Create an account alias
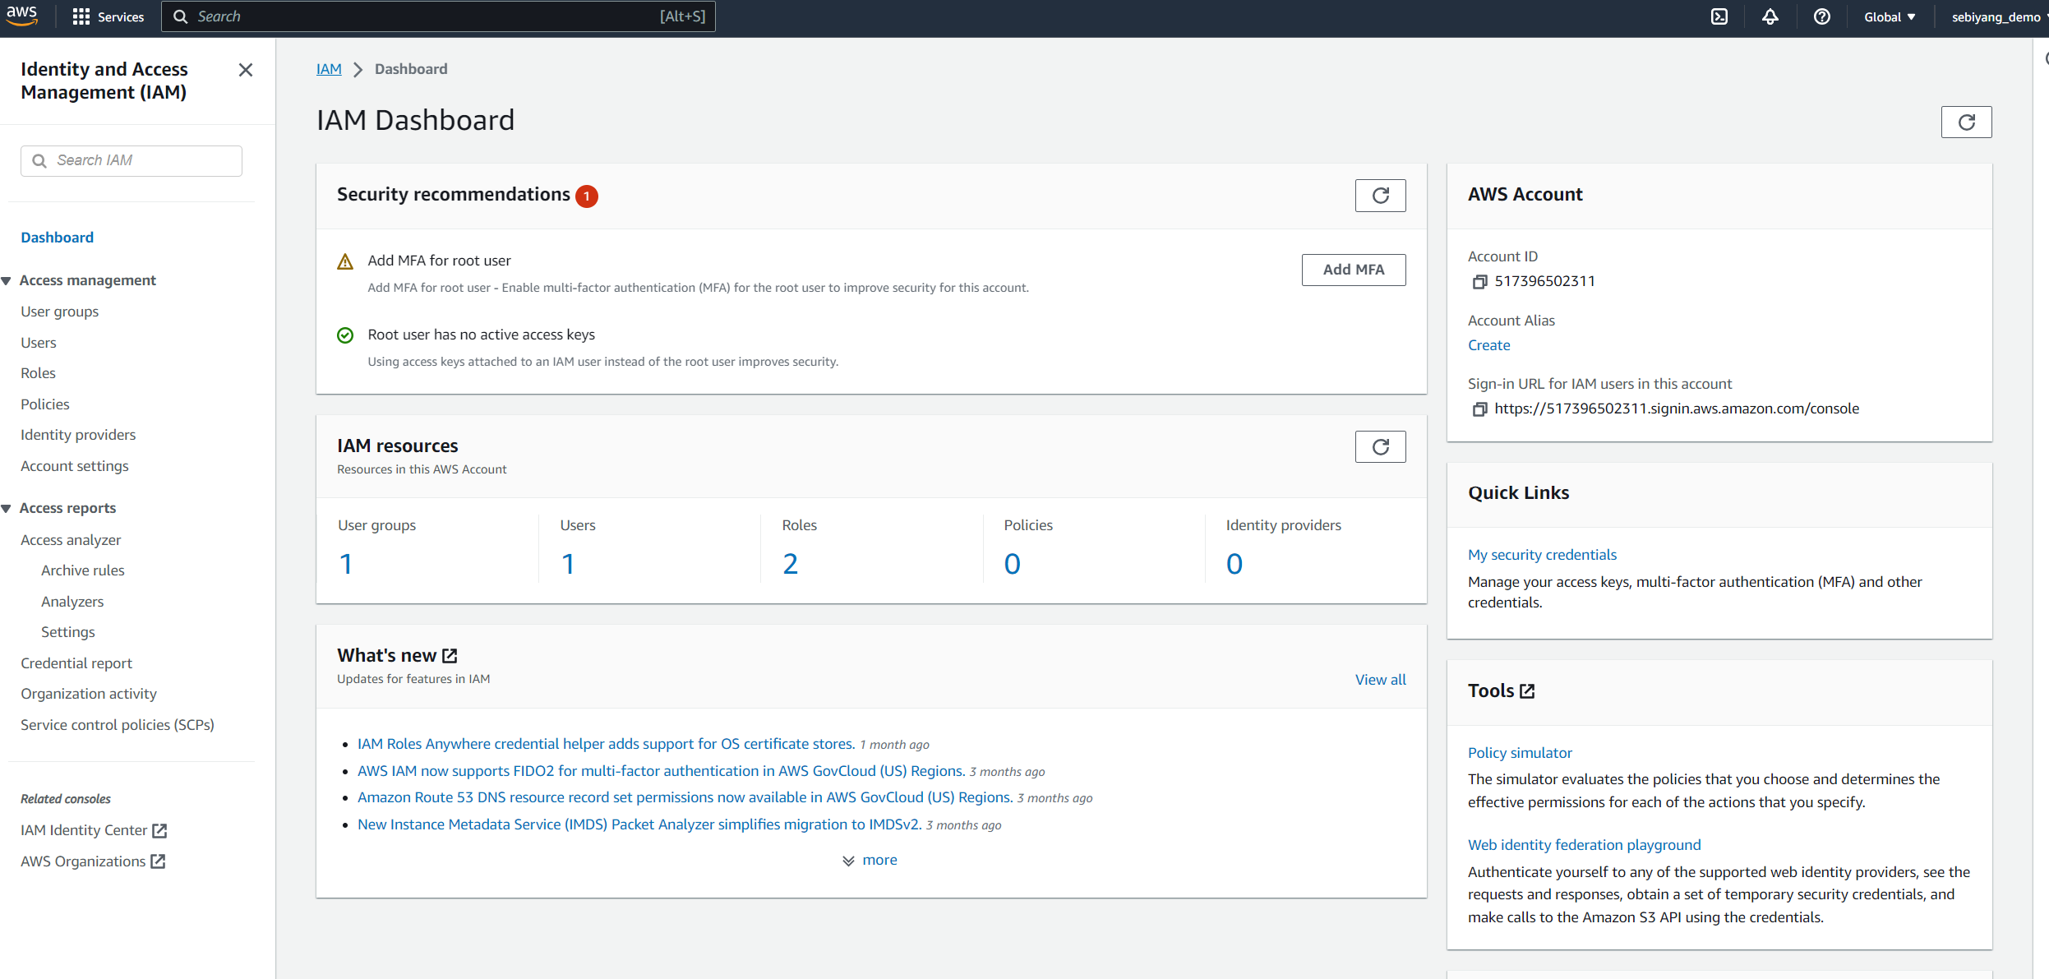Screen dimensions: 2049x979 (1488, 345)
